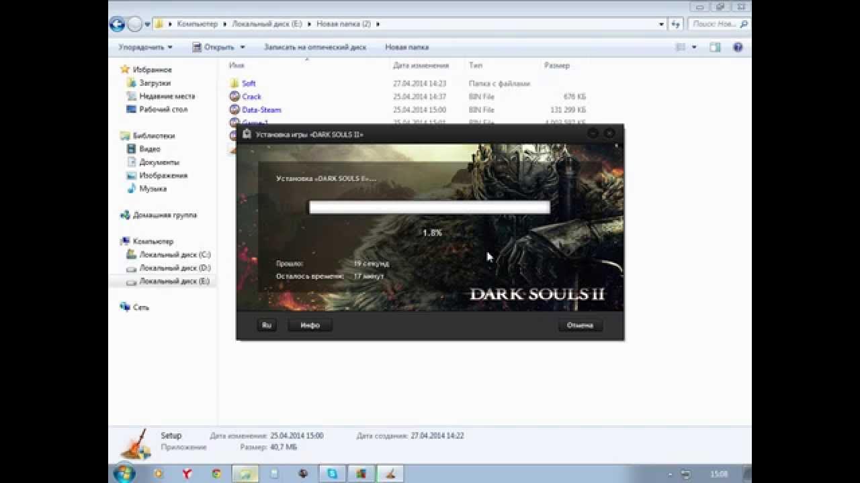Sort by the Тип column header
Viewport: 860px width, 483px height.
[476, 65]
